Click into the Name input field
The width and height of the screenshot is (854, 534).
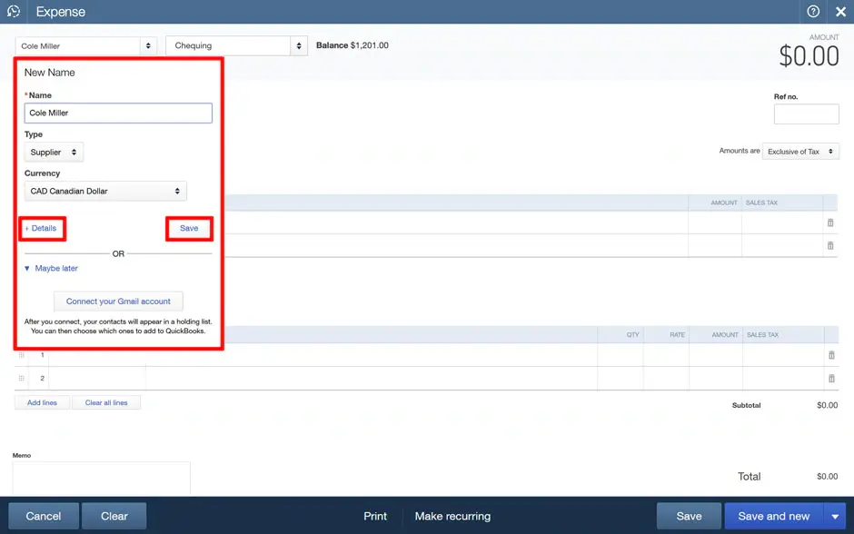[118, 114]
